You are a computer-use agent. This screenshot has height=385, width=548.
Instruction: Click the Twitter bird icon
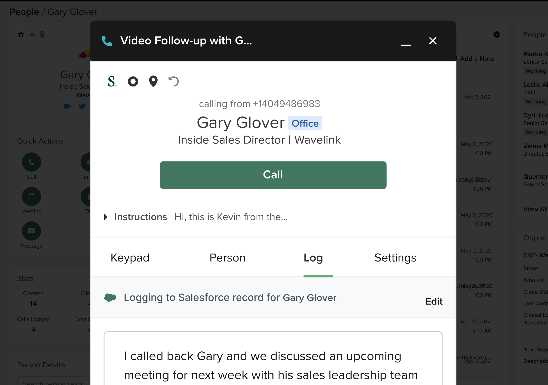pos(82,106)
